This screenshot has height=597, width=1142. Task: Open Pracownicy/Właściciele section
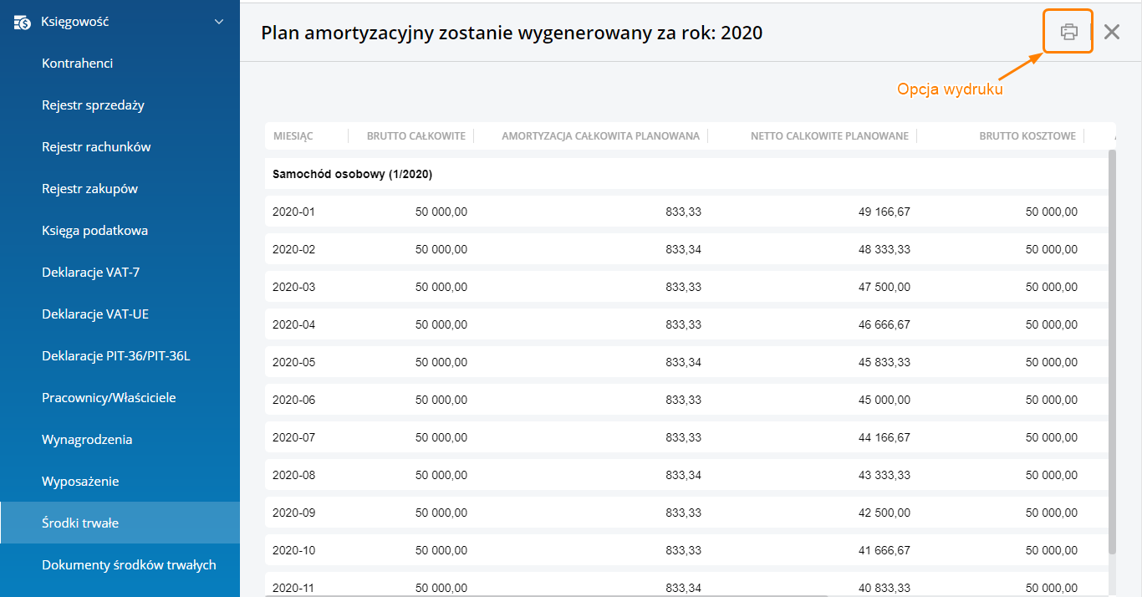[x=109, y=398]
